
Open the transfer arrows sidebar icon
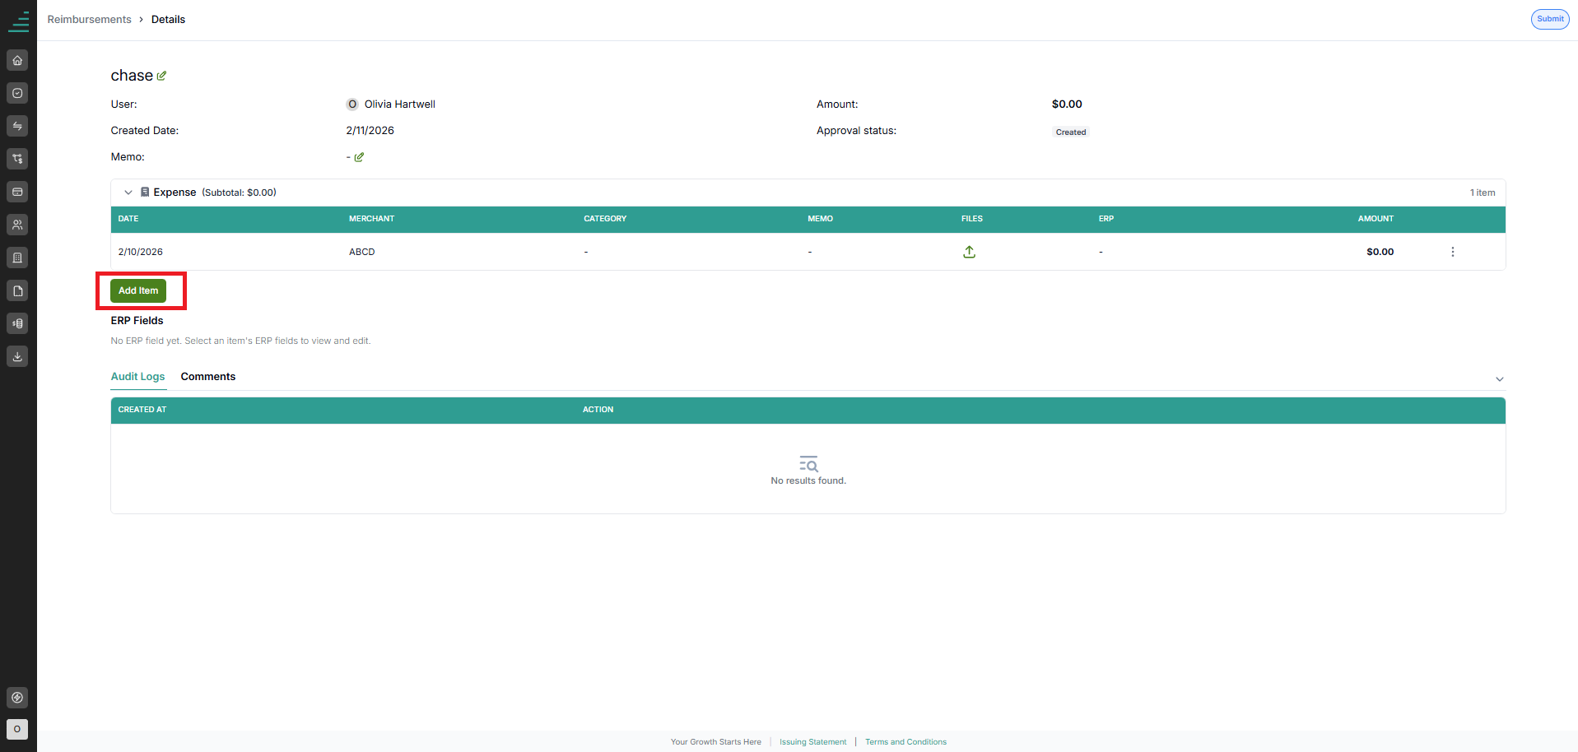point(17,126)
